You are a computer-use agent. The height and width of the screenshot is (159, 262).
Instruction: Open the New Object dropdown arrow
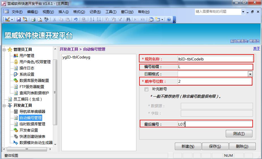[162, 20]
